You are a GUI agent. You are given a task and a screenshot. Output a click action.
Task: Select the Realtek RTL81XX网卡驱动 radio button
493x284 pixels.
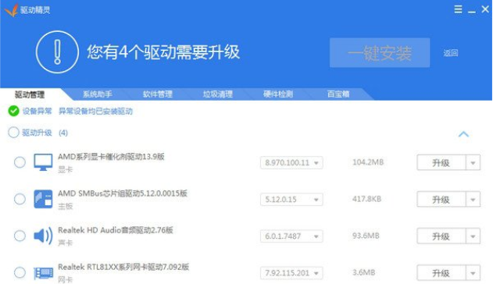tap(20, 272)
